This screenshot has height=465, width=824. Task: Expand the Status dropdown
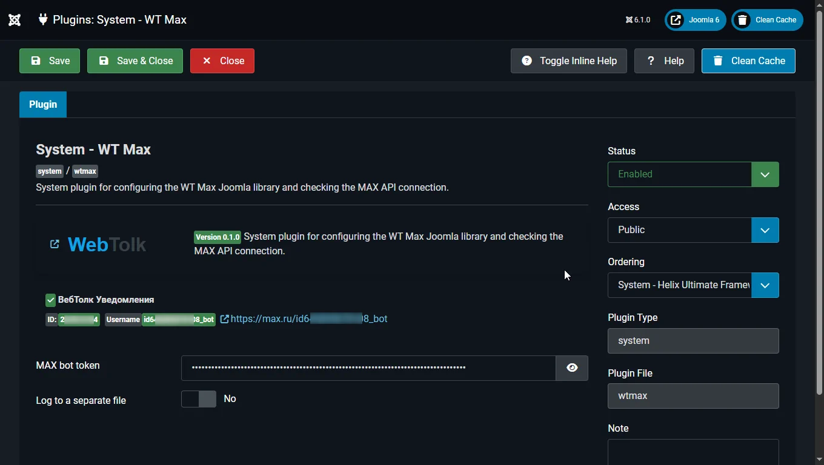[765, 174]
